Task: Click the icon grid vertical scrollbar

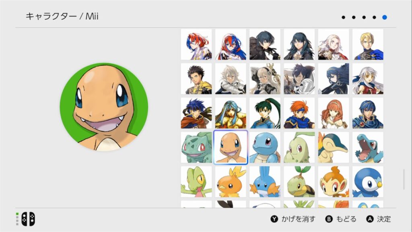Action: [x=404, y=180]
